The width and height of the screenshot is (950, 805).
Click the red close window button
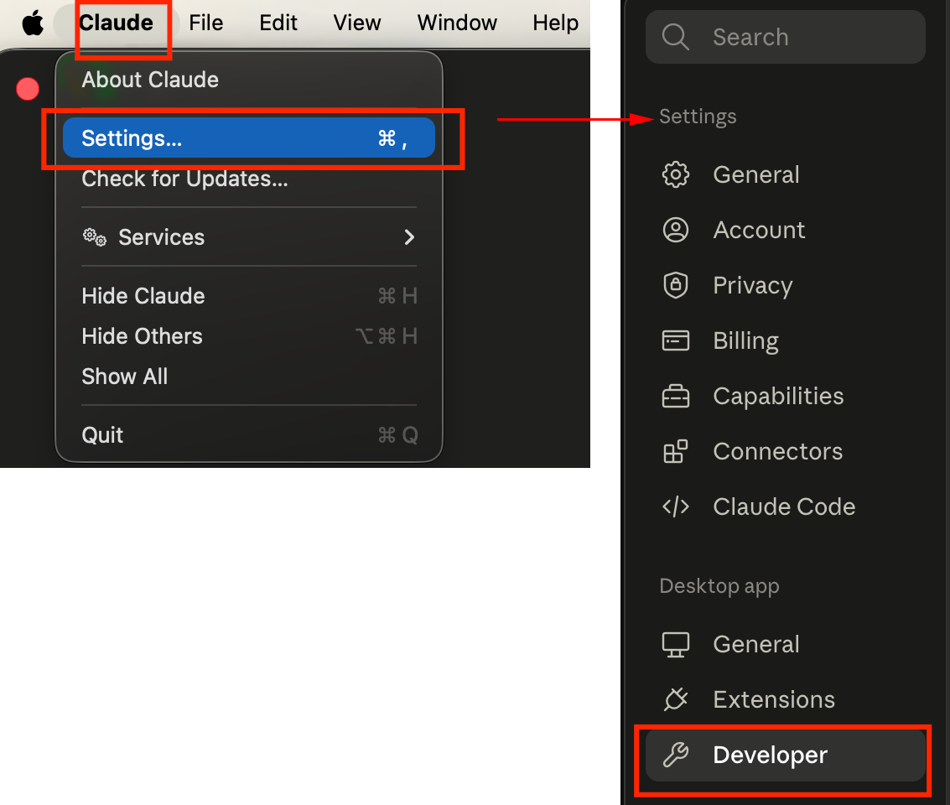28,89
